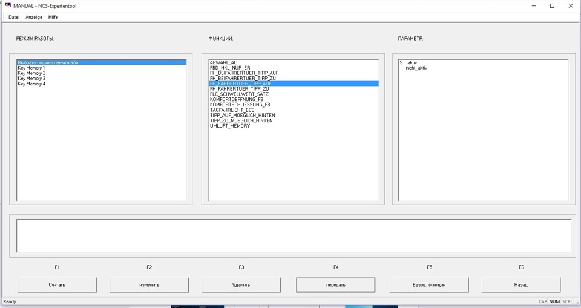Select ABWAHL_AC function
This screenshot has height=308, width=581.
pyautogui.click(x=294, y=63)
